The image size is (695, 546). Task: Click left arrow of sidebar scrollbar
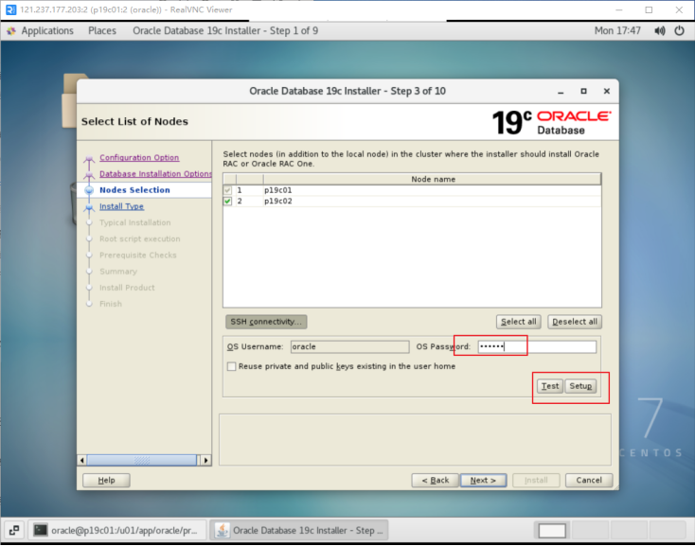[82, 460]
